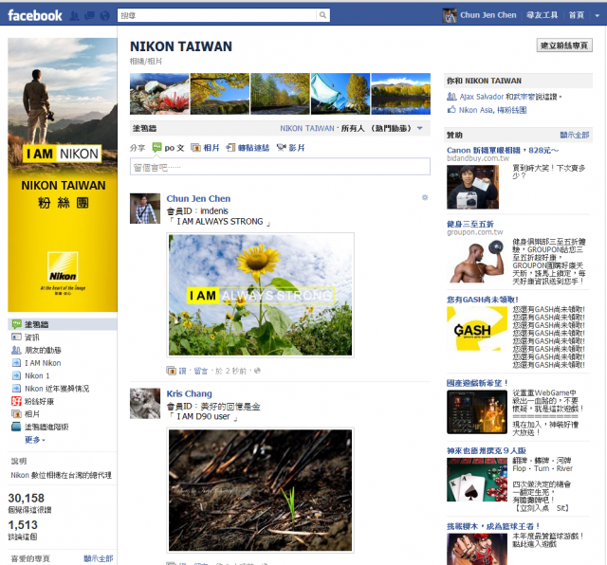Open the wall filter dropdown arrow
Image resolution: width=607 pixels, height=565 pixels.
(x=420, y=128)
